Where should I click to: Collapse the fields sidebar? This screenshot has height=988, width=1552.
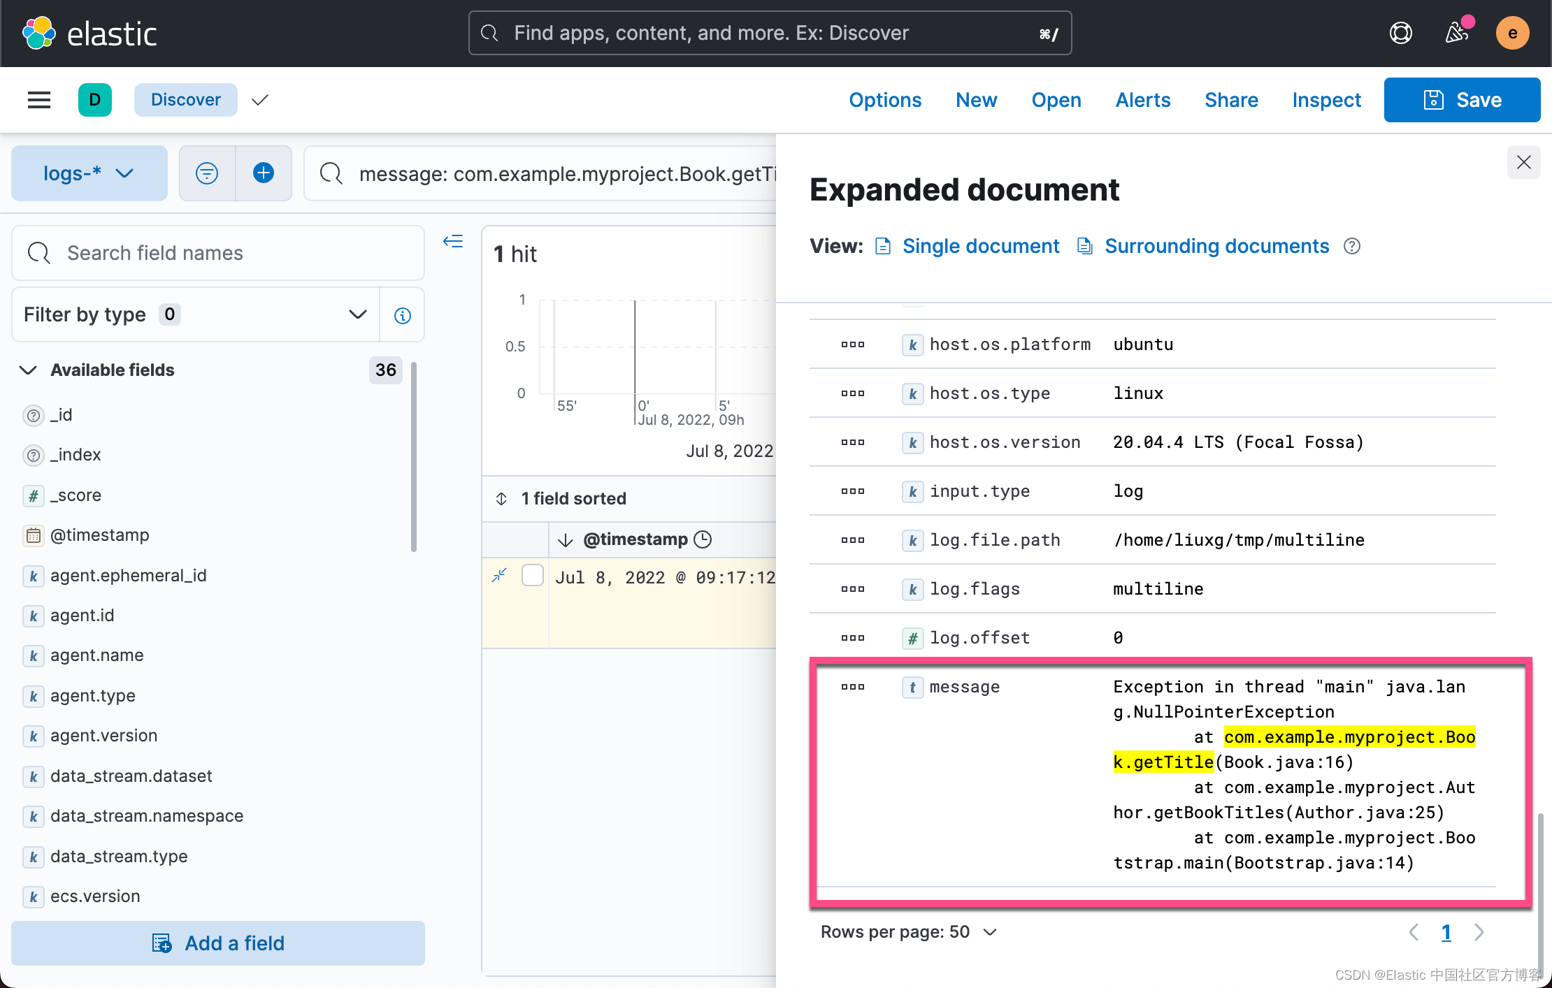point(453,241)
